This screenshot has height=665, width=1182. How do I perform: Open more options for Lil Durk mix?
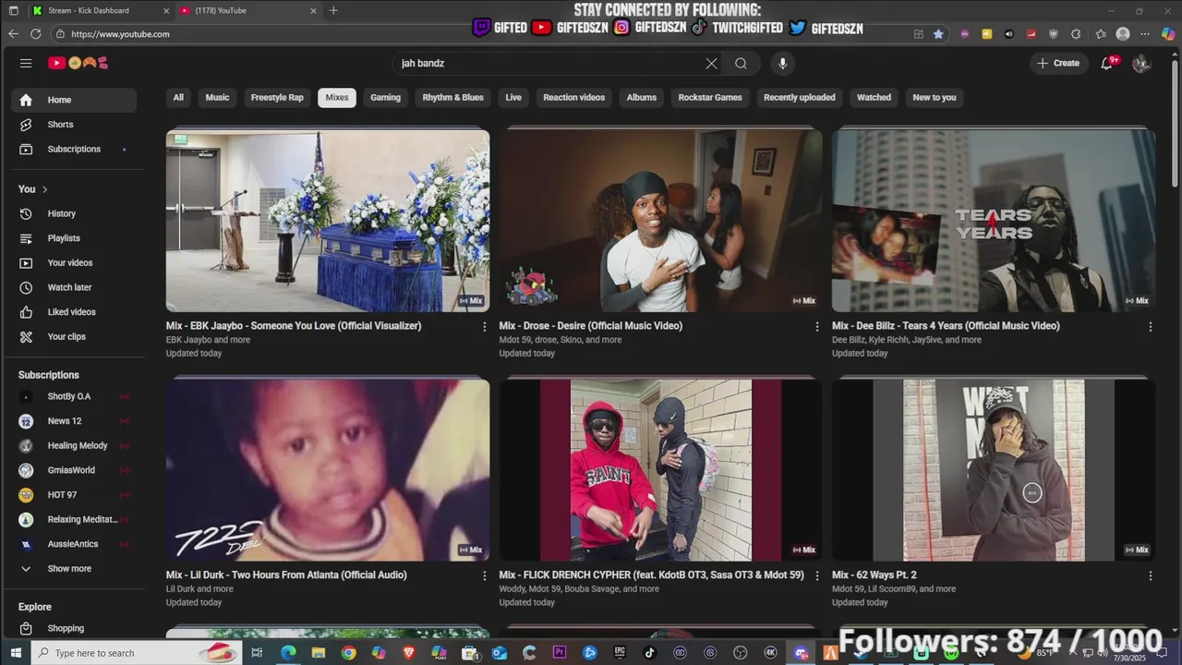coord(484,576)
